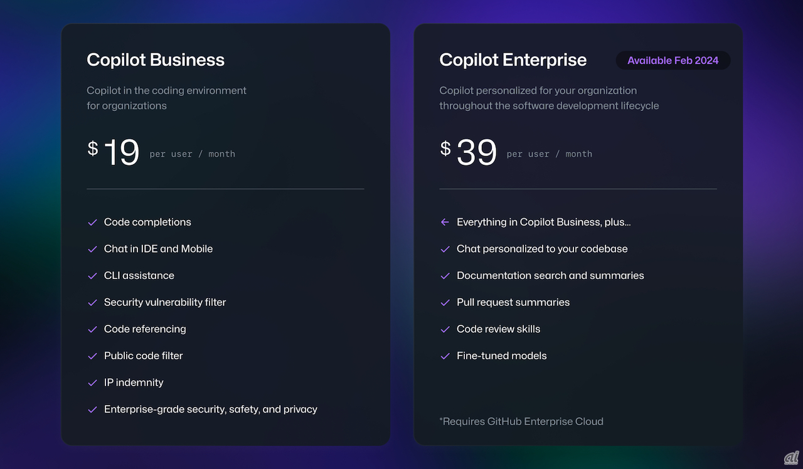Select the Chat in IDE and Mobile feature

point(158,249)
